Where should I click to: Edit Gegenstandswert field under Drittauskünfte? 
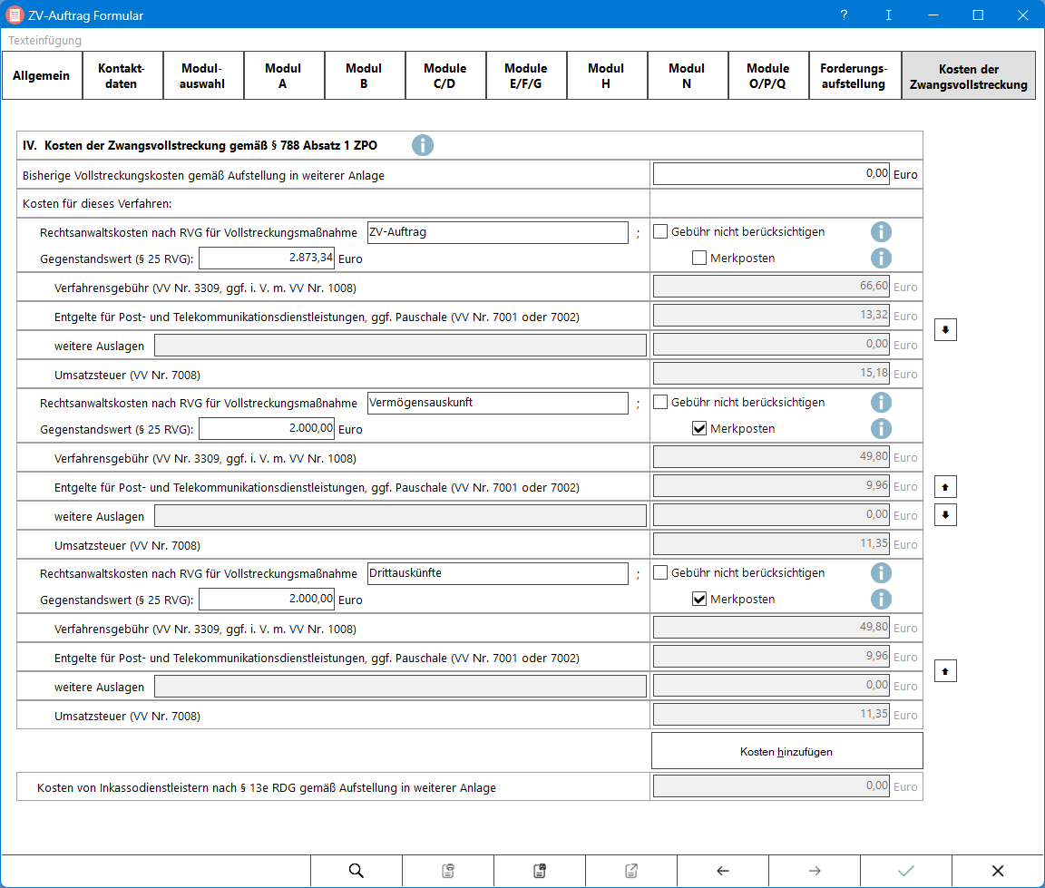tap(267, 599)
